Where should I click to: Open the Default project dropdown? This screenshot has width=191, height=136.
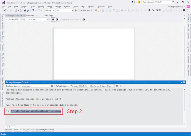tap(92, 86)
